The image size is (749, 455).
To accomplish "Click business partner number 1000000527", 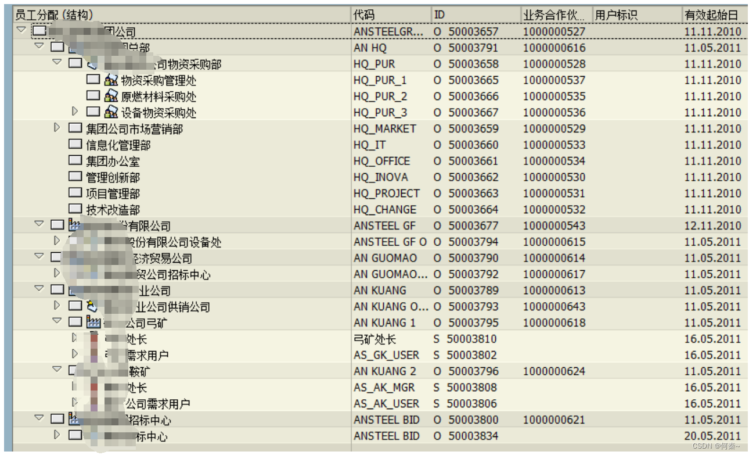I will coord(554,31).
